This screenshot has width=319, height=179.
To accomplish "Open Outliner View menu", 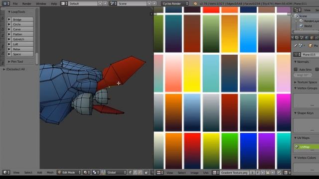I will (307, 10).
